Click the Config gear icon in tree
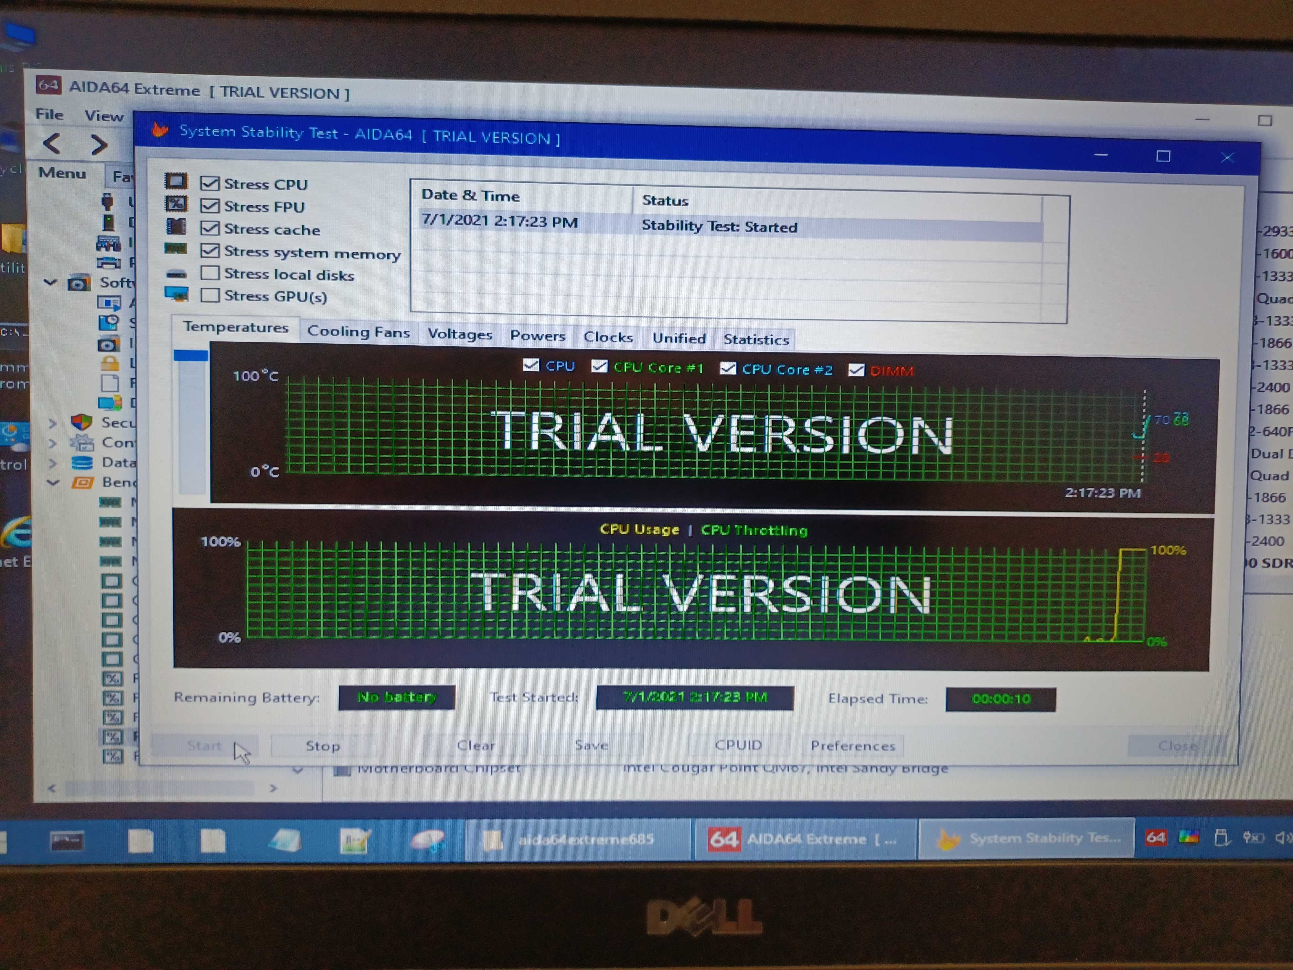This screenshot has height=970, width=1293. (x=81, y=442)
